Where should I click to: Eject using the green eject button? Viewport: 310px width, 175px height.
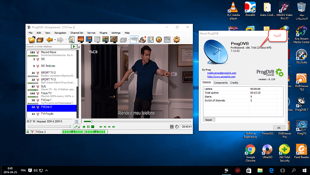(84, 127)
